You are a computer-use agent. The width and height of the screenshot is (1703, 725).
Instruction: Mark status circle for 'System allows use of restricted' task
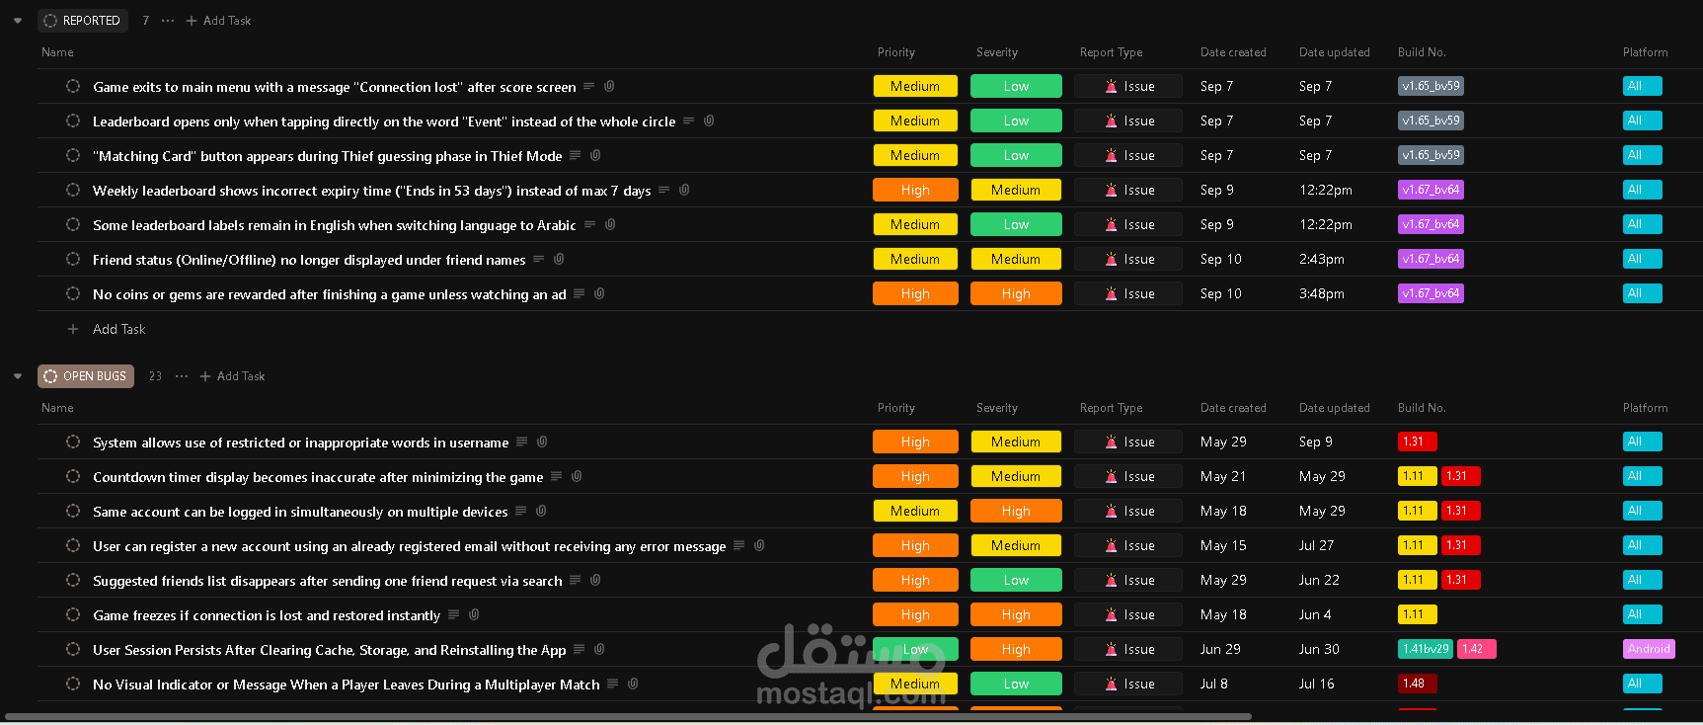(73, 442)
